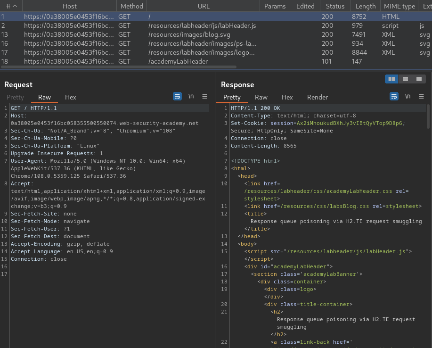Switch Request to Pretty tab

pos(15,97)
